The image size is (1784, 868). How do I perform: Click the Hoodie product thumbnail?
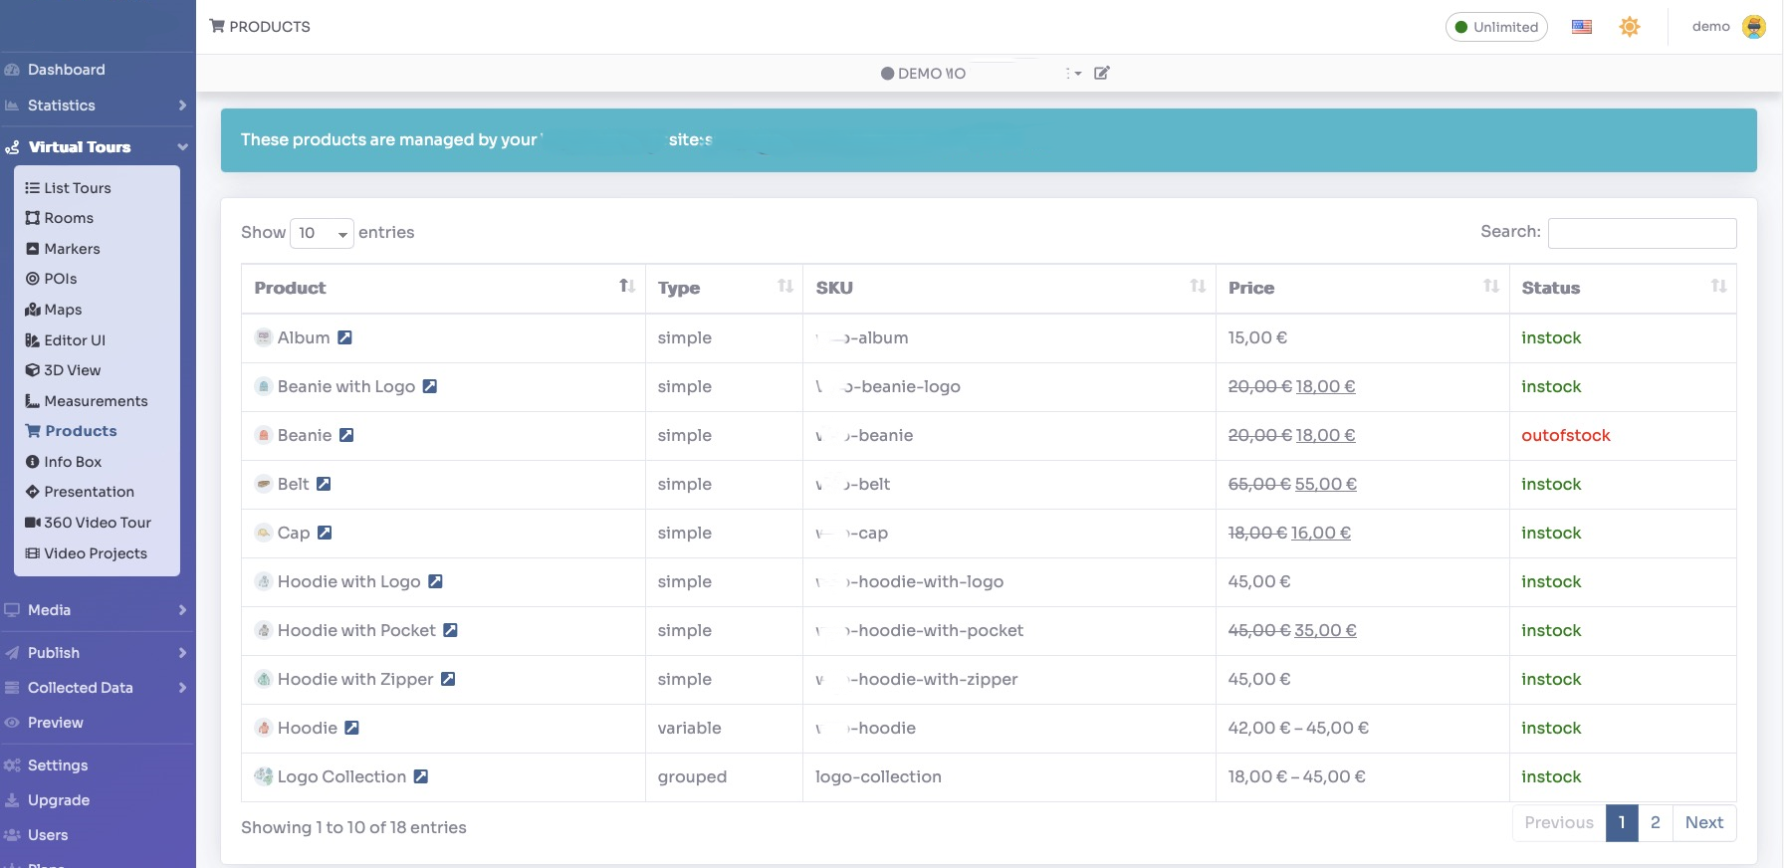click(264, 728)
